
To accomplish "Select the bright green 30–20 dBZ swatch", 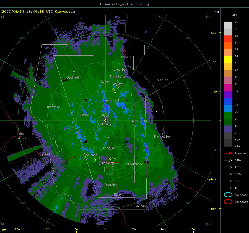I will tap(228, 115).
